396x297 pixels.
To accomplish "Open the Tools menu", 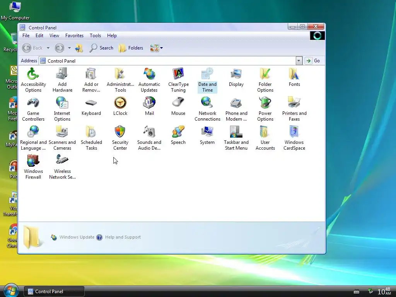I will click(x=95, y=36).
